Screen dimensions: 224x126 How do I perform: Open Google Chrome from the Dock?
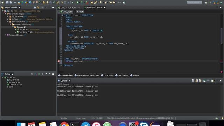tap(64, 124)
